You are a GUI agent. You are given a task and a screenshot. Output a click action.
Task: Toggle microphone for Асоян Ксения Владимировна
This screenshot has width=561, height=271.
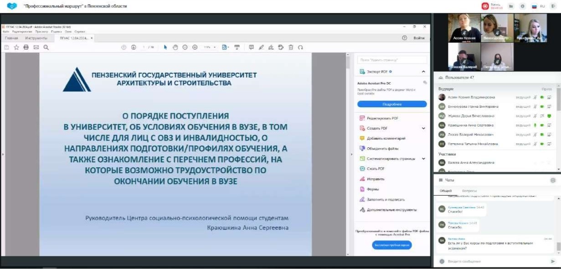click(535, 97)
